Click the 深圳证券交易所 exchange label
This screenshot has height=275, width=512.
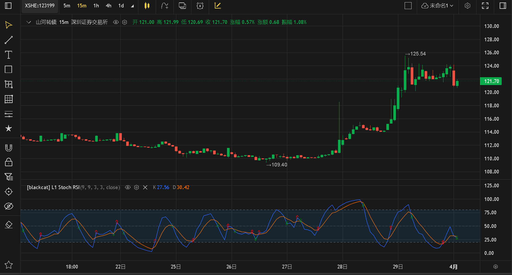click(89, 22)
